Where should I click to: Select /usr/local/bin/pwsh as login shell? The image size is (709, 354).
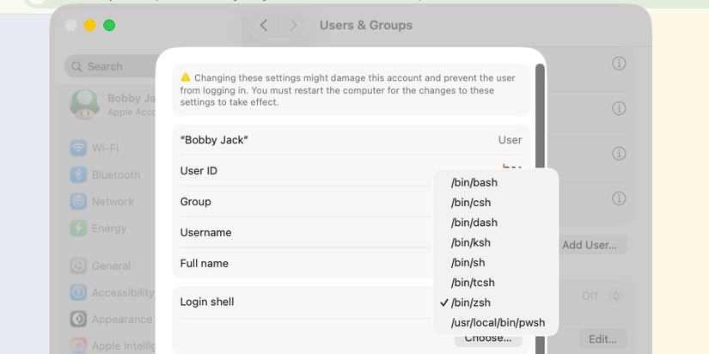tap(496, 323)
